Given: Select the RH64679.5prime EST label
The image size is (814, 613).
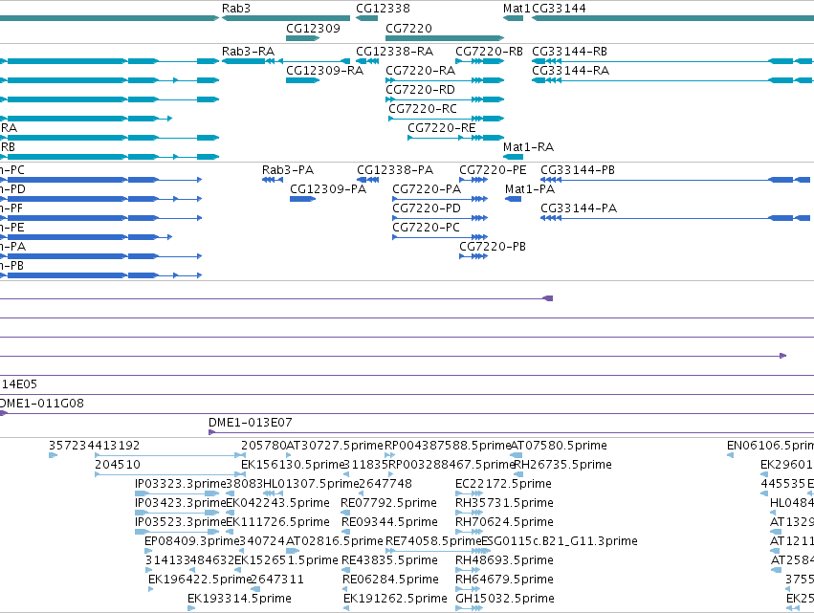Looking at the screenshot, I should point(505,580).
